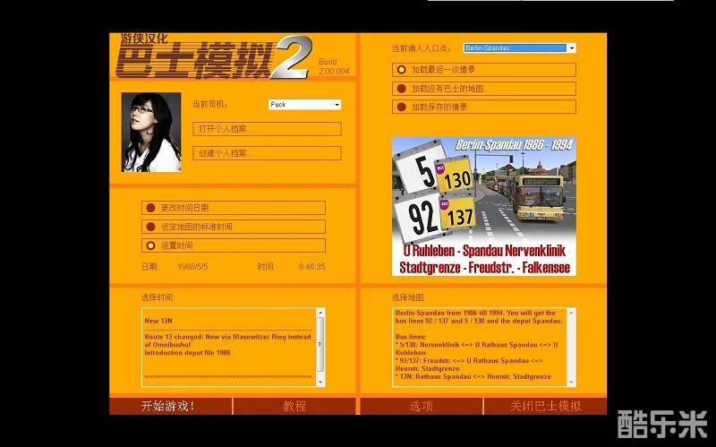This screenshot has height=447, width=716.
Task: Click the current driver portrait photo
Action: click(x=151, y=132)
